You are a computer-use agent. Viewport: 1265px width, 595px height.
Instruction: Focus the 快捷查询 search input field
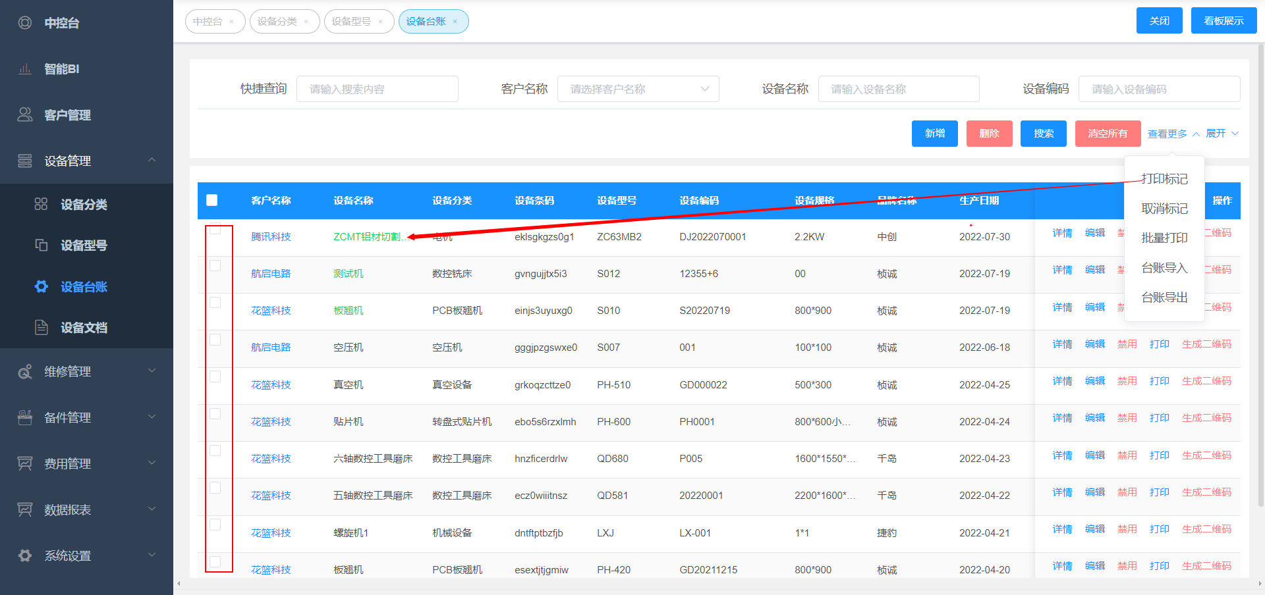click(x=378, y=89)
